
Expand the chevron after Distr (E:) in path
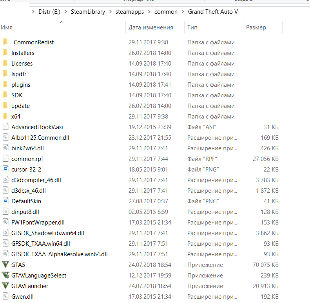click(x=65, y=12)
